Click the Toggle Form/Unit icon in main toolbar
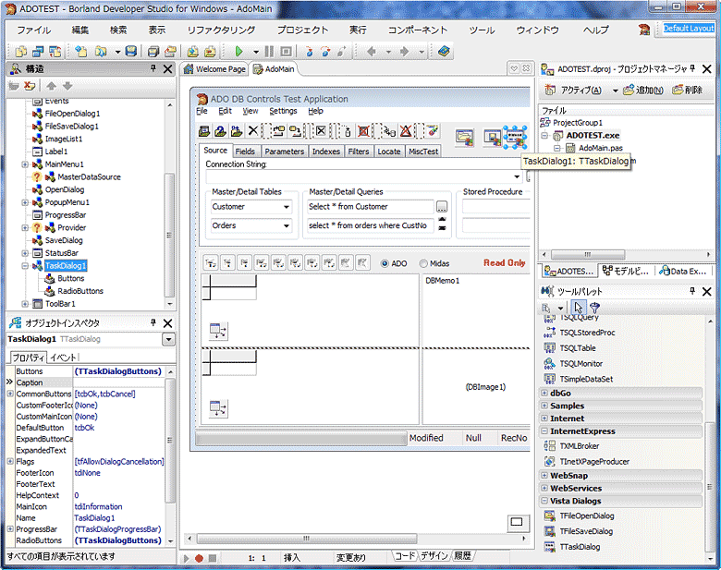 [55, 52]
